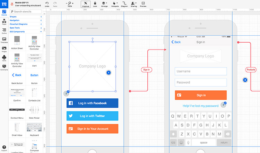Zoom in with the plus icon
The height and width of the screenshot is (153, 260).
point(73,3)
